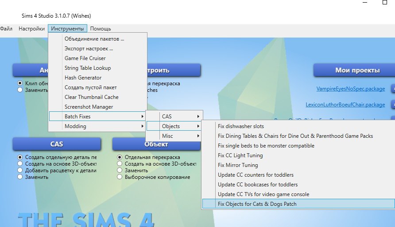The image size is (395, 227).
Task: Minimize the Sims 4 Studio window
Action: click(365, 2)
